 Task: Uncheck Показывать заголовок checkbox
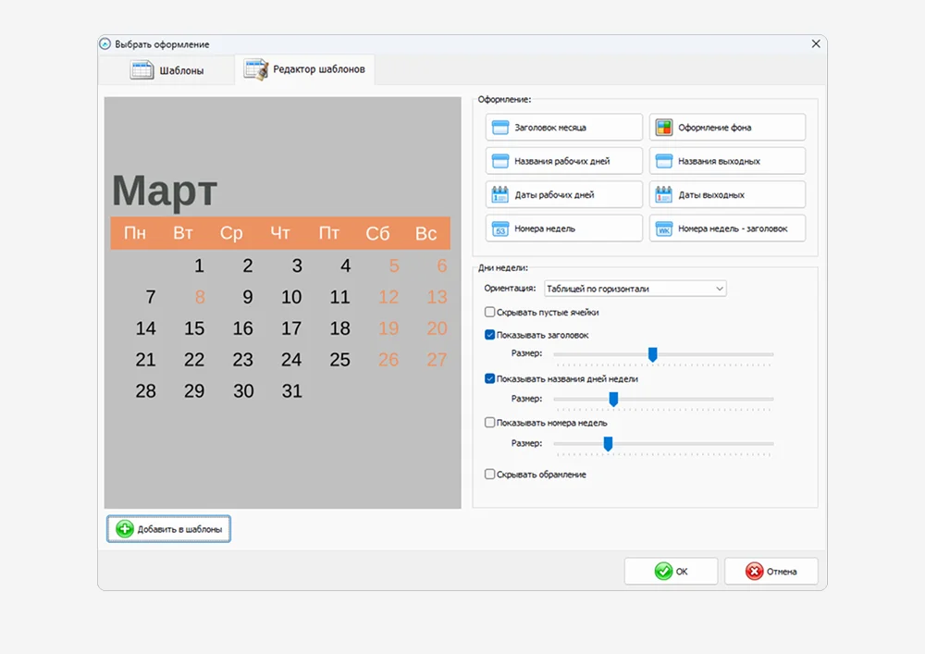tap(490, 335)
